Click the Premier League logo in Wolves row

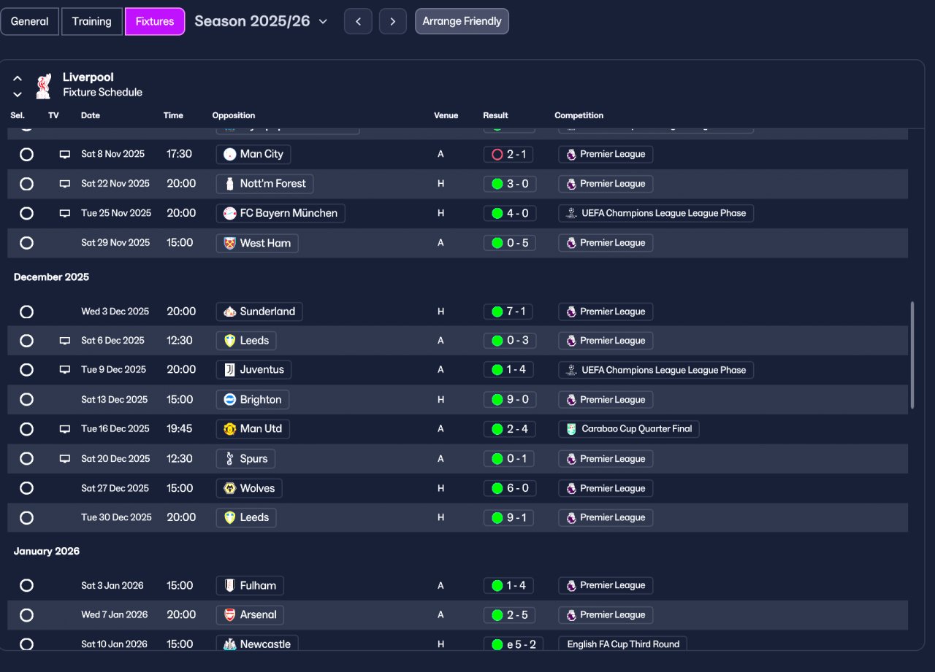571,488
